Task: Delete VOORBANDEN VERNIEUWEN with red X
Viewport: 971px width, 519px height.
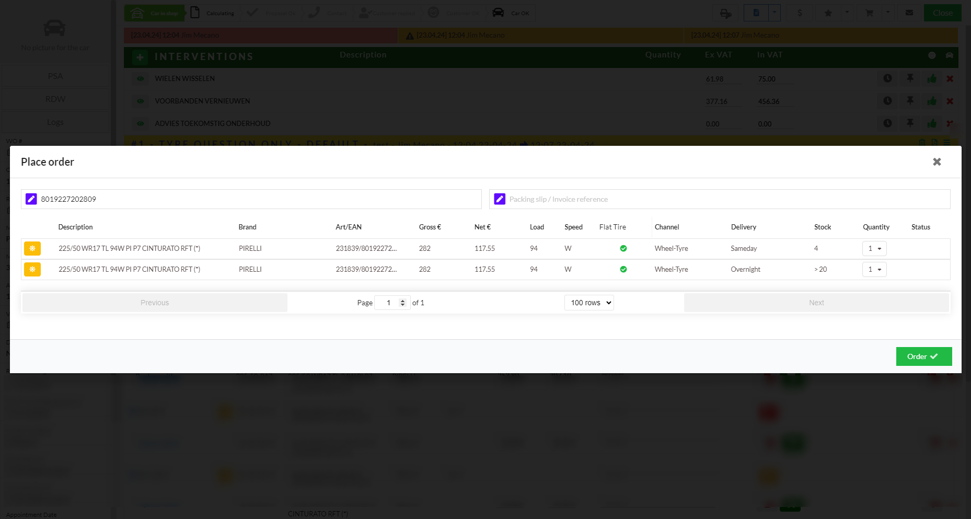Action: tap(950, 101)
